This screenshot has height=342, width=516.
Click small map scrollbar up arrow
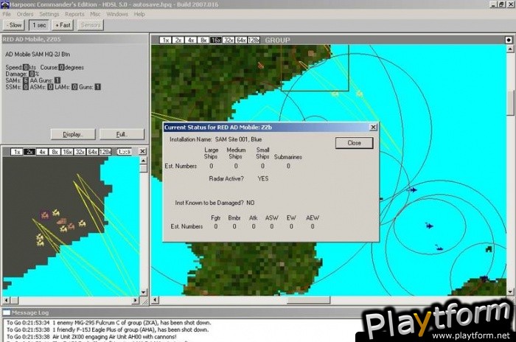click(x=143, y=161)
